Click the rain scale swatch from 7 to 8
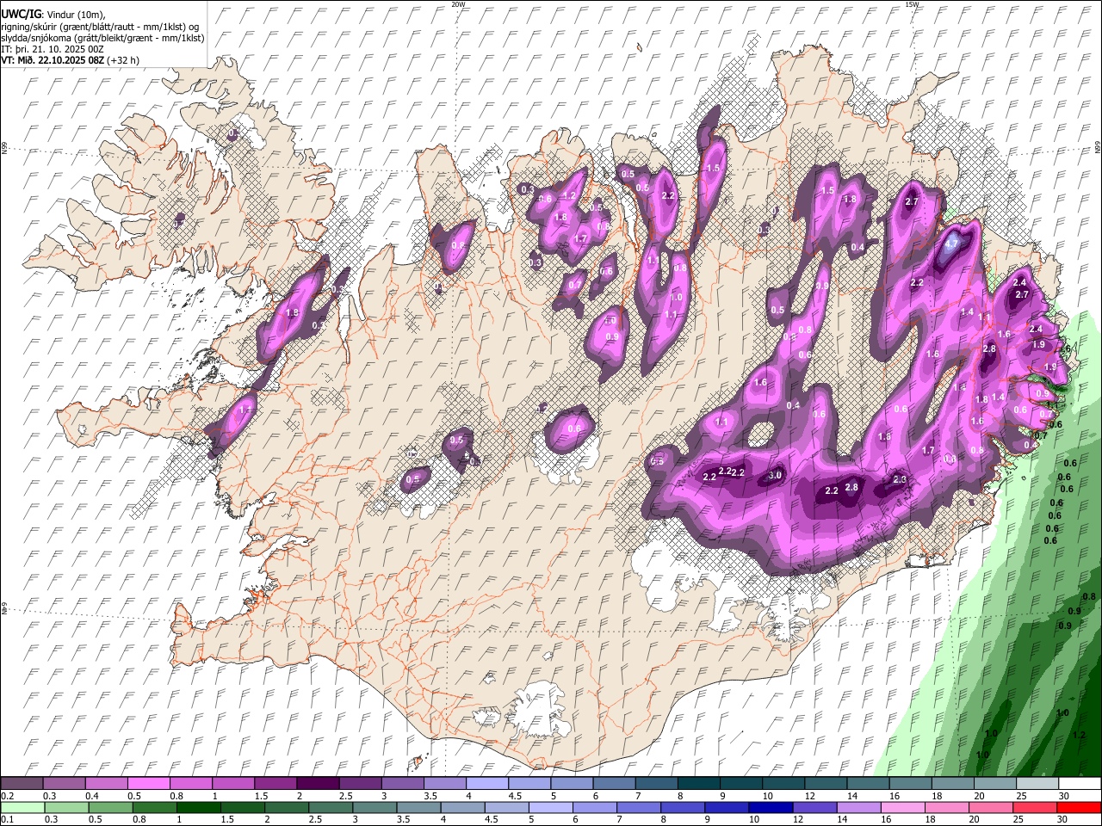The height and width of the screenshot is (826, 1102). tap(638, 807)
